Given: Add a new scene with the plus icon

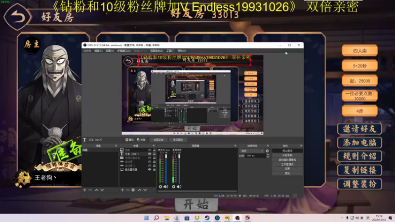Looking at the screenshot, I should point(84,190).
